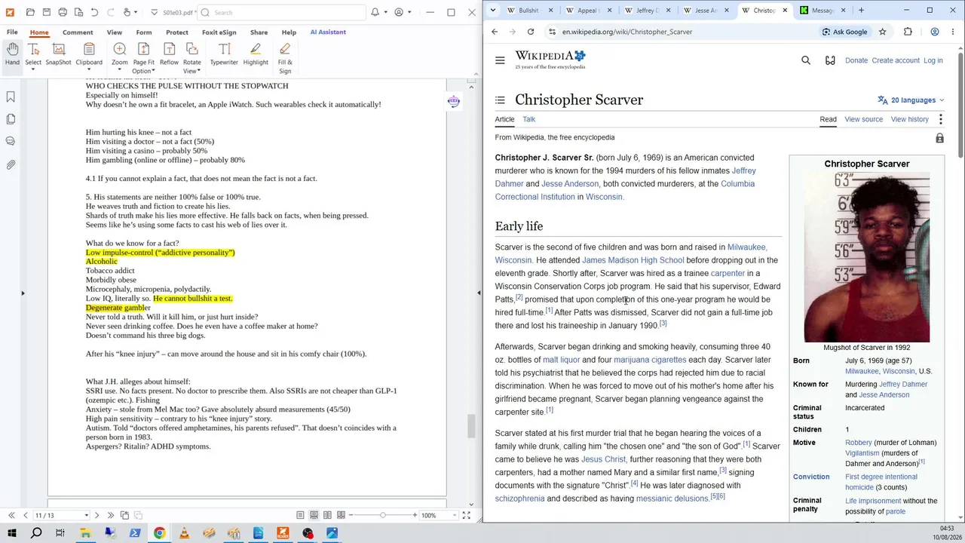Open the Comment ribbon tab

point(78,32)
